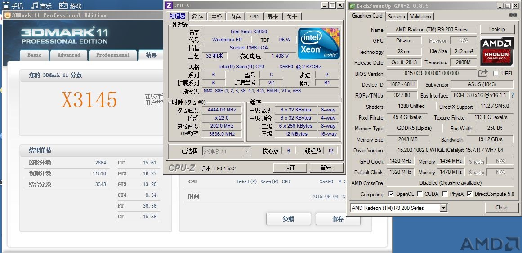Toggle the PhysX checkbox
This screenshot has width=522, height=253.
(444, 194)
